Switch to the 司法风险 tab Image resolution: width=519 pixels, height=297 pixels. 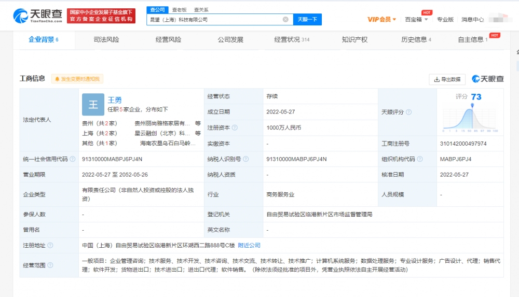pos(106,39)
